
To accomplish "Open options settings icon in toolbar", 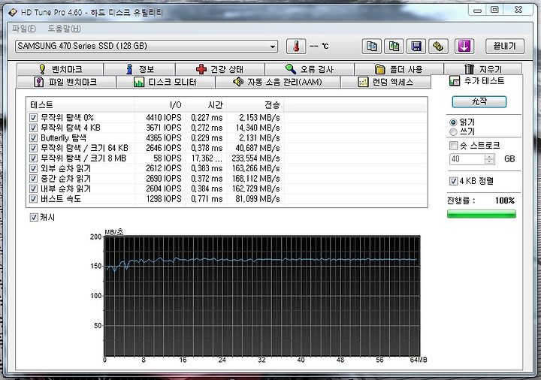I will click(x=438, y=47).
